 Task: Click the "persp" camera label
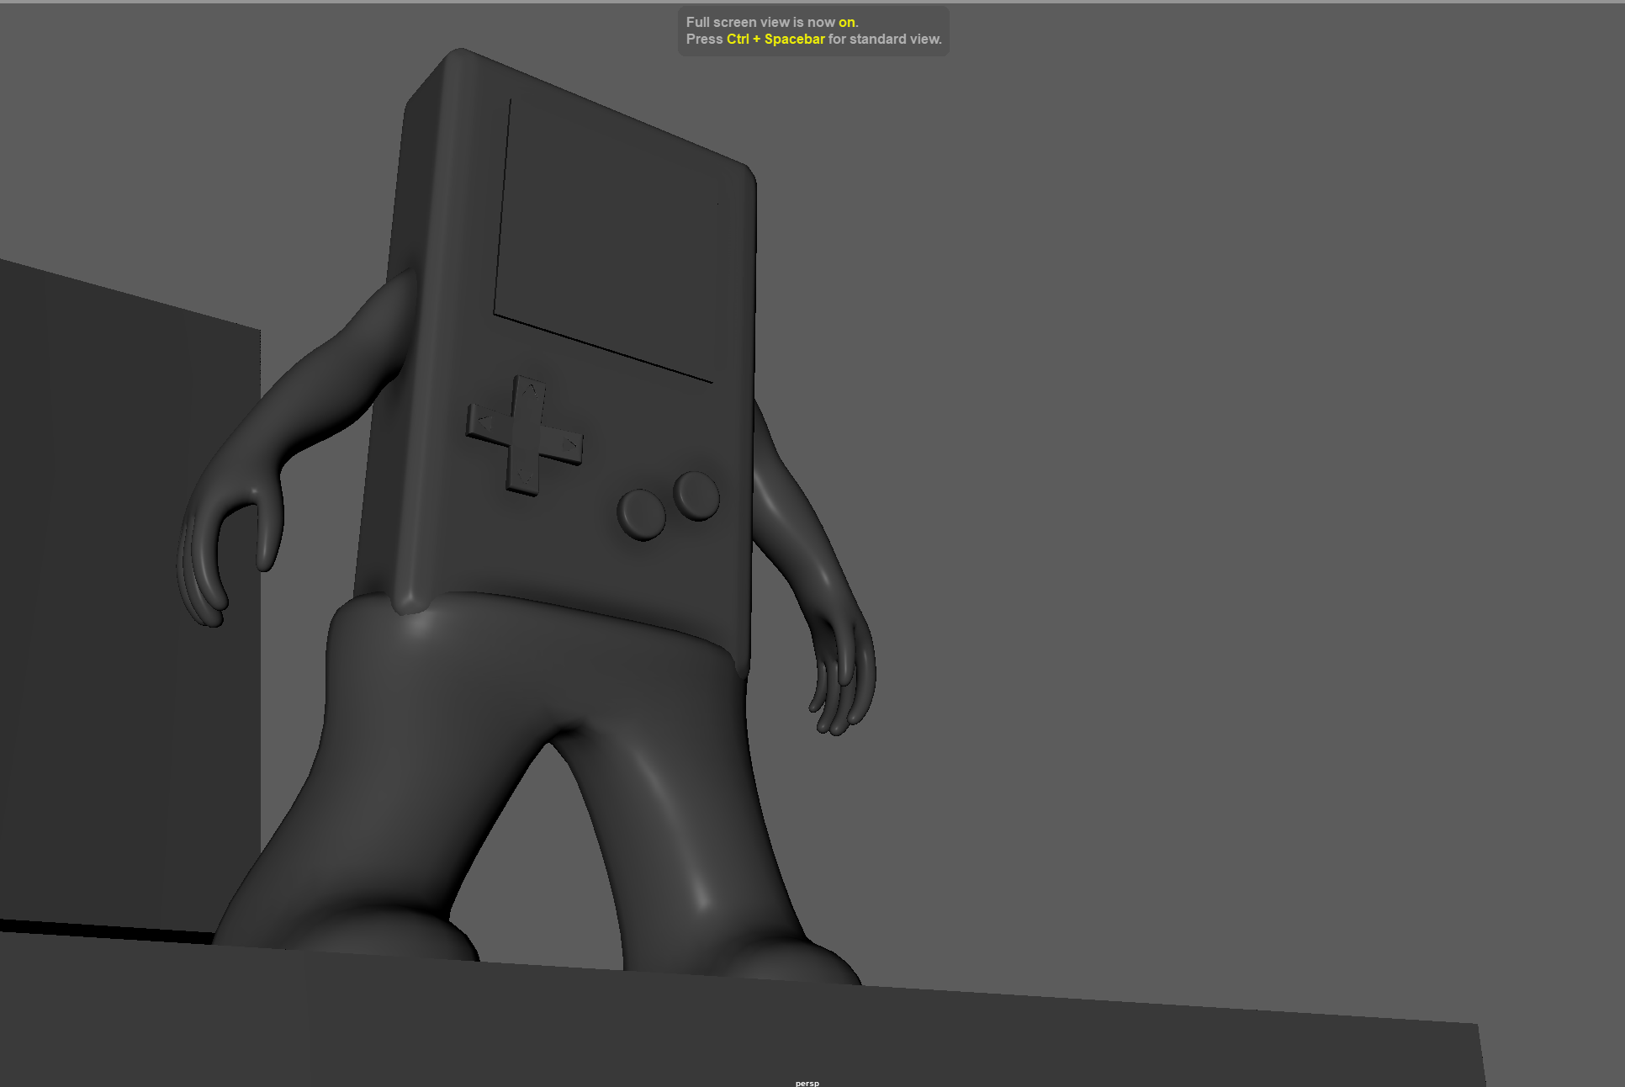pyautogui.click(x=807, y=1083)
